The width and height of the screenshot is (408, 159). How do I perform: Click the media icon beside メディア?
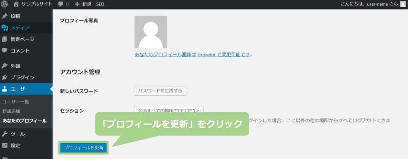point(4,28)
